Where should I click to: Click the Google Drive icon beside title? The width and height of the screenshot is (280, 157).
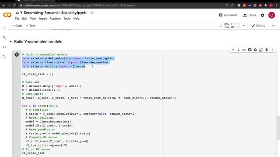tap(17, 13)
